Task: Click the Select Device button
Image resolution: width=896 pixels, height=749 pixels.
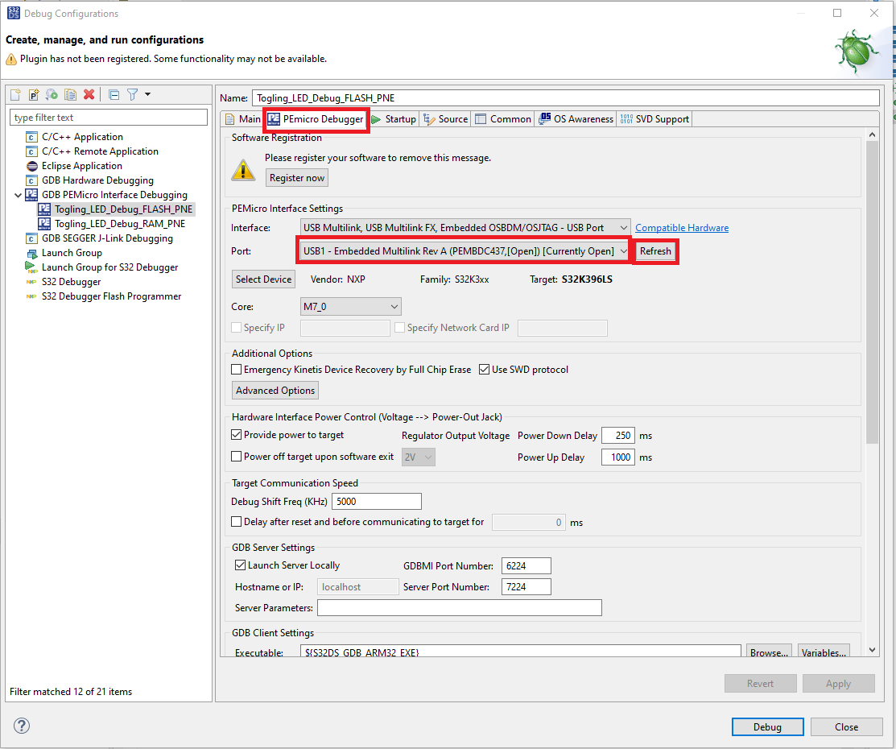Action: tap(264, 279)
